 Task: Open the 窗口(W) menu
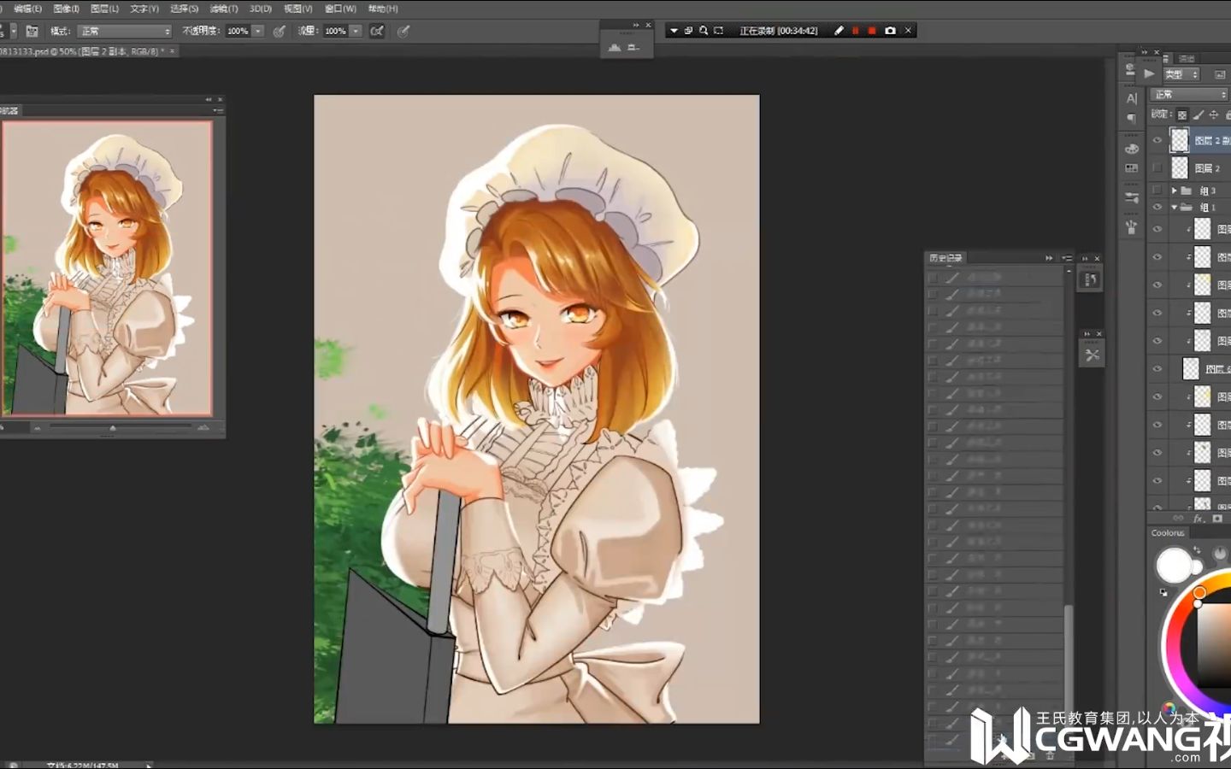tap(340, 9)
